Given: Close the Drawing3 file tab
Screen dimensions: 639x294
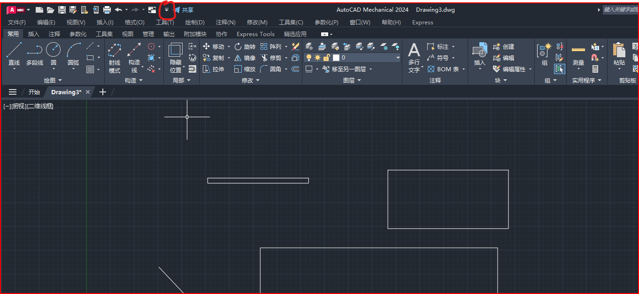Looking at the screenshot, I should 88,92.
